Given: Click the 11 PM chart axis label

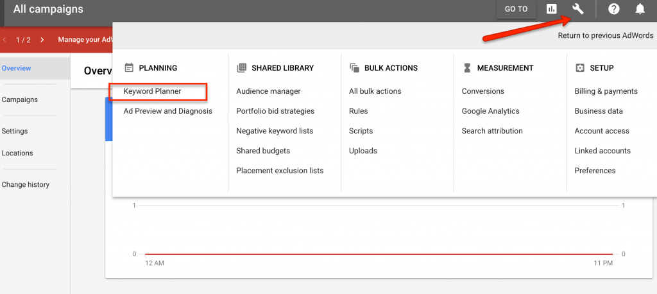Looking at the screenshot, I should point(603,263).
